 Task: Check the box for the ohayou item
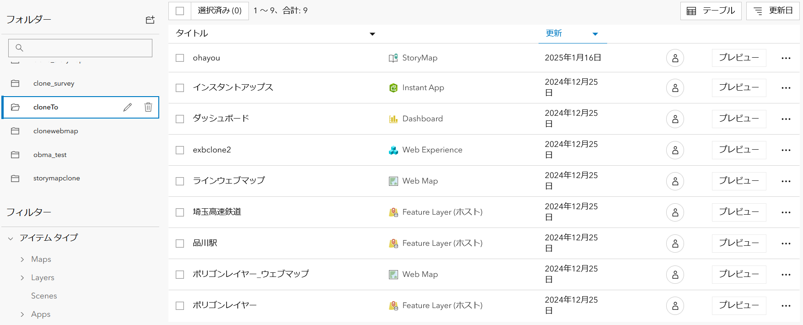(x=180, y=58)
